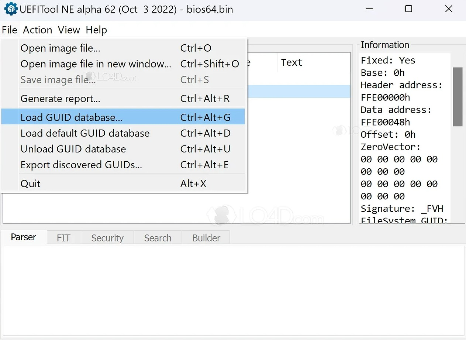Switch to the Builder tab
The width and height of the screenshot is (466, 340).
[206, 238]
